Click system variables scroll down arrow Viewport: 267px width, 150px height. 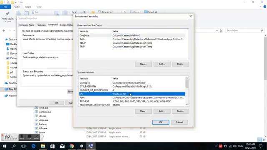tap(187, 104)
